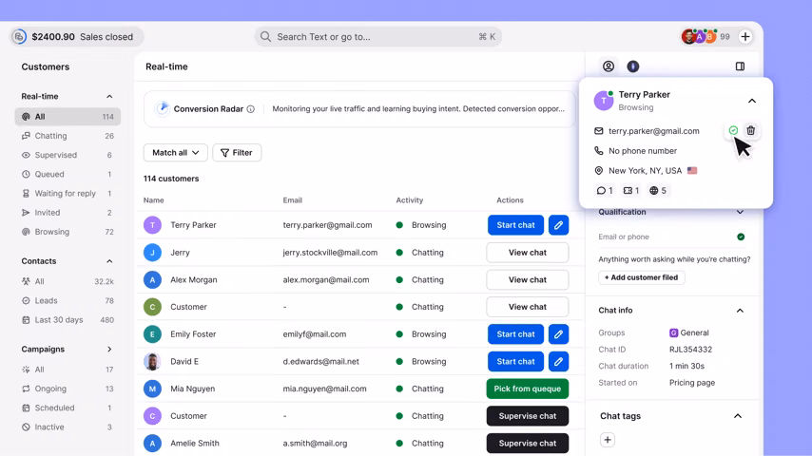Viewport: 812px width, 456px height.
Task: Collapse the Contacts sidebar section
Action: [109, 261]
